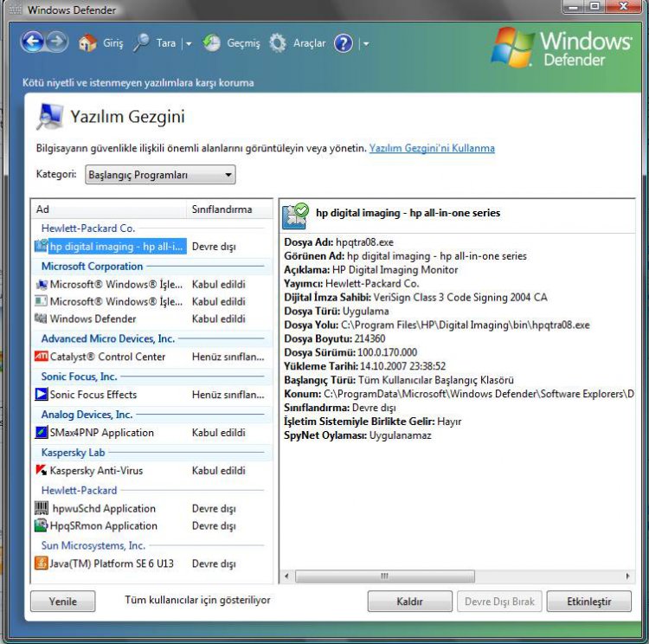This screenshot has height=644, width=649.
Task: Click the Etkinleştir button
Action: (x=589, y=601)
